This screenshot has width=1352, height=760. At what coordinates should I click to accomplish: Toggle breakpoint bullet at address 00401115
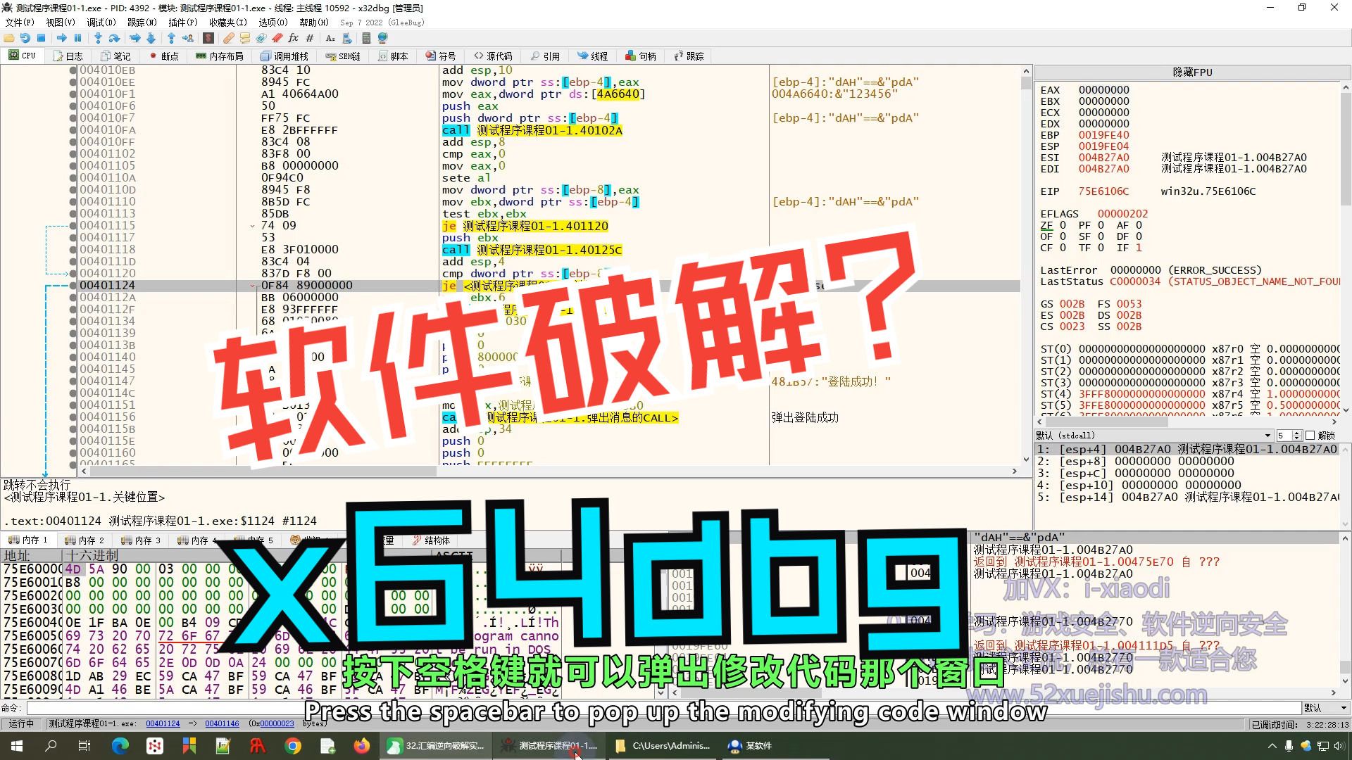73,226
